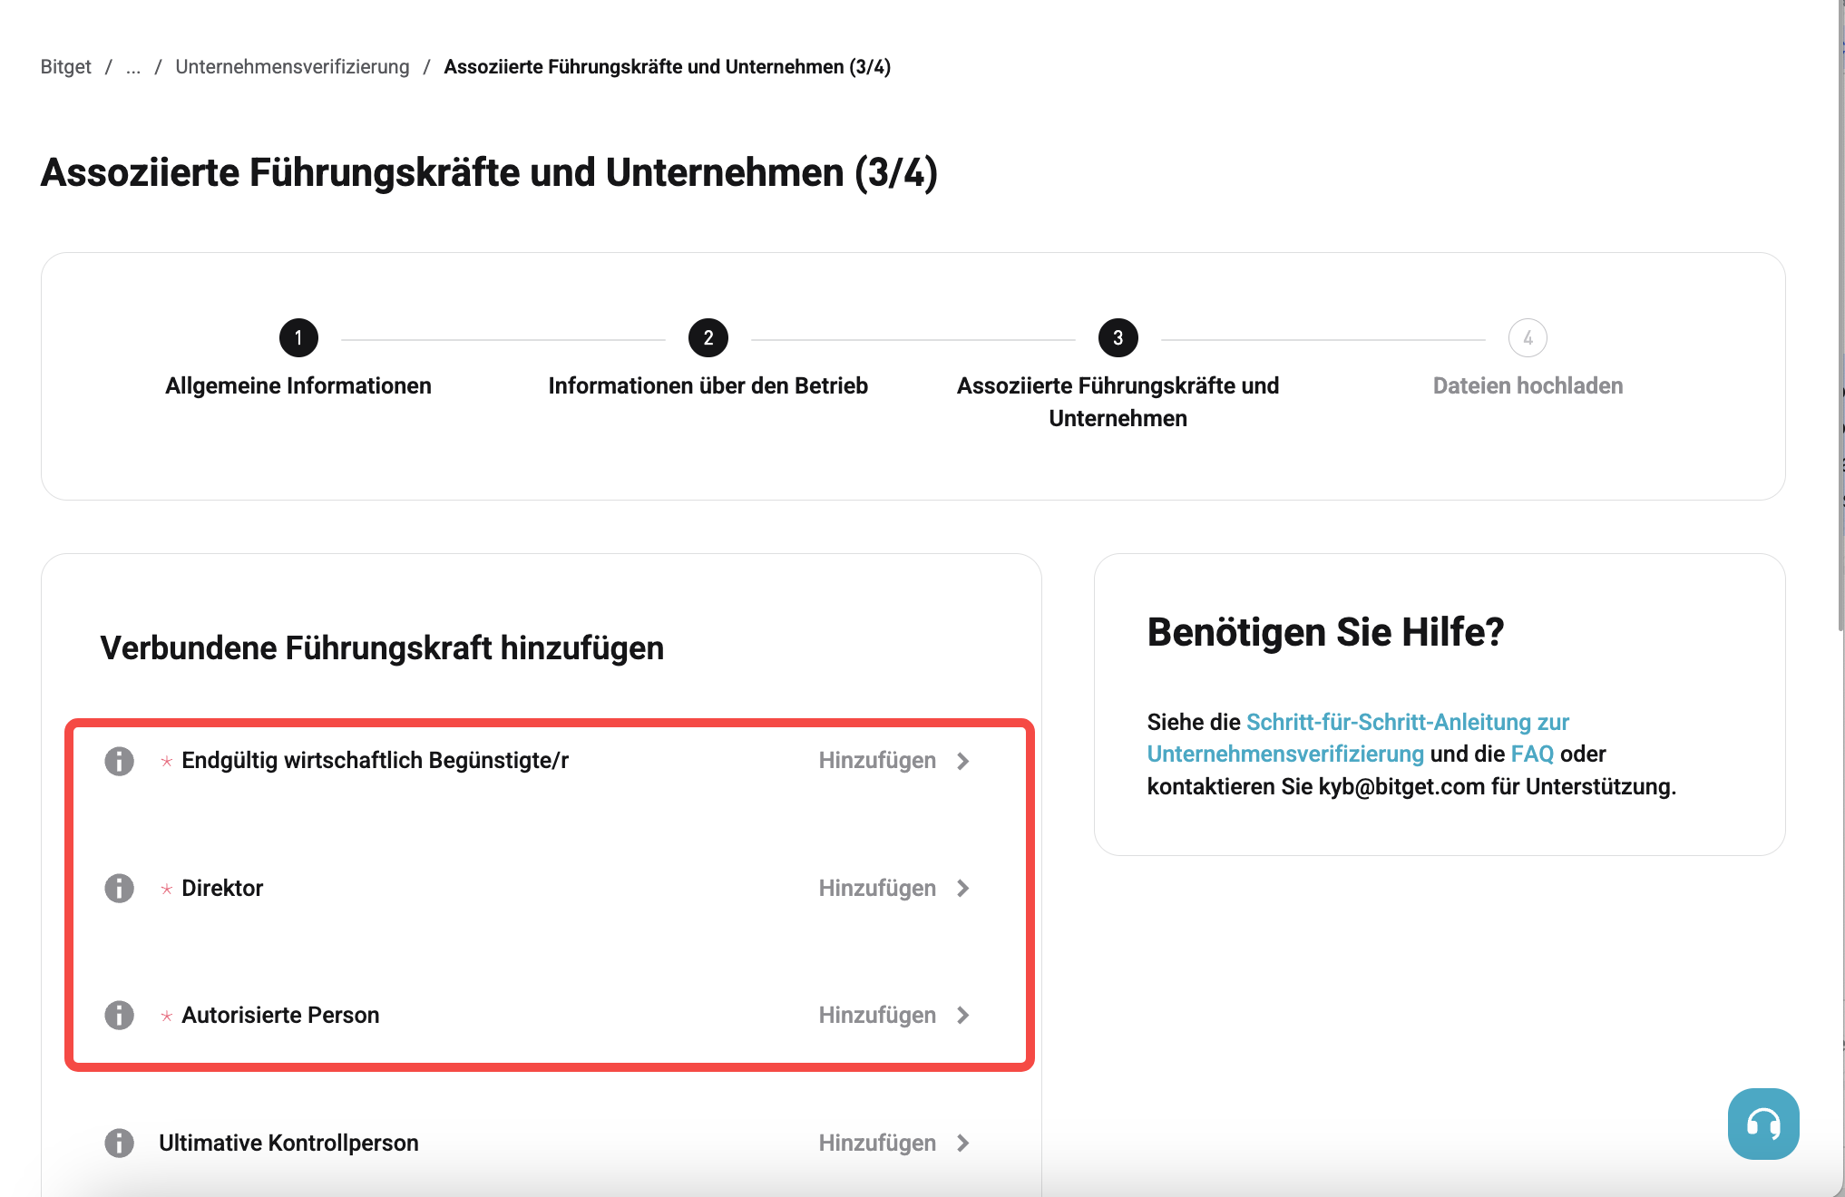Screen dimensions: 1845x1197
Task: Expand chevron for Endgültig wirtschaftlich Begünstigte/r
Action: pos(963,761)
